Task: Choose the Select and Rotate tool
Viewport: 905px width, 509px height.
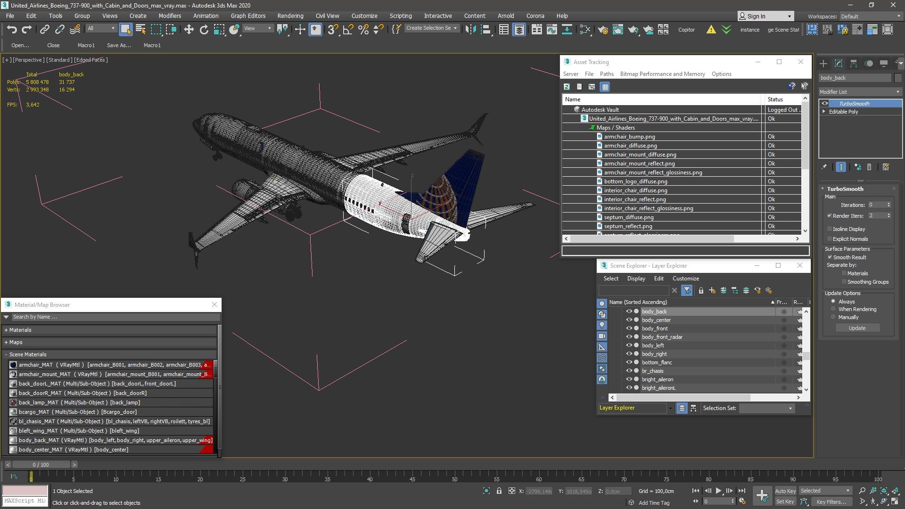Action: 204,30
